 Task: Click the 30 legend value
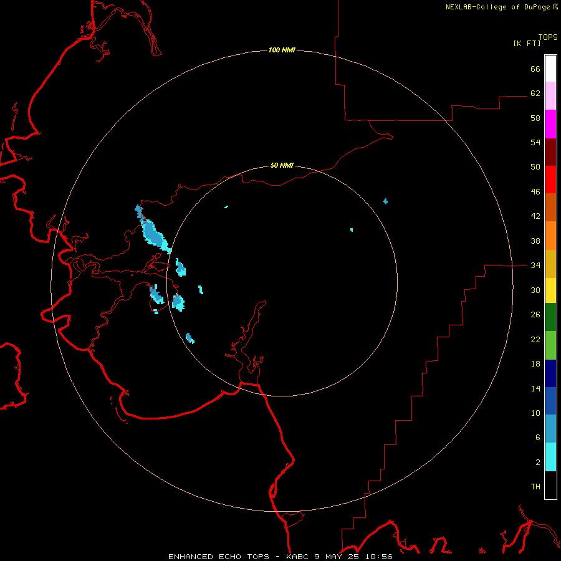(535, 290)
